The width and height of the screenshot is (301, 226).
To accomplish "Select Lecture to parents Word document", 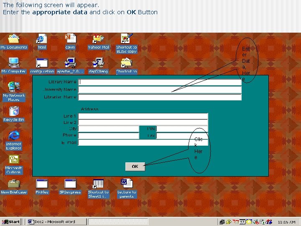I will point(127,189).
